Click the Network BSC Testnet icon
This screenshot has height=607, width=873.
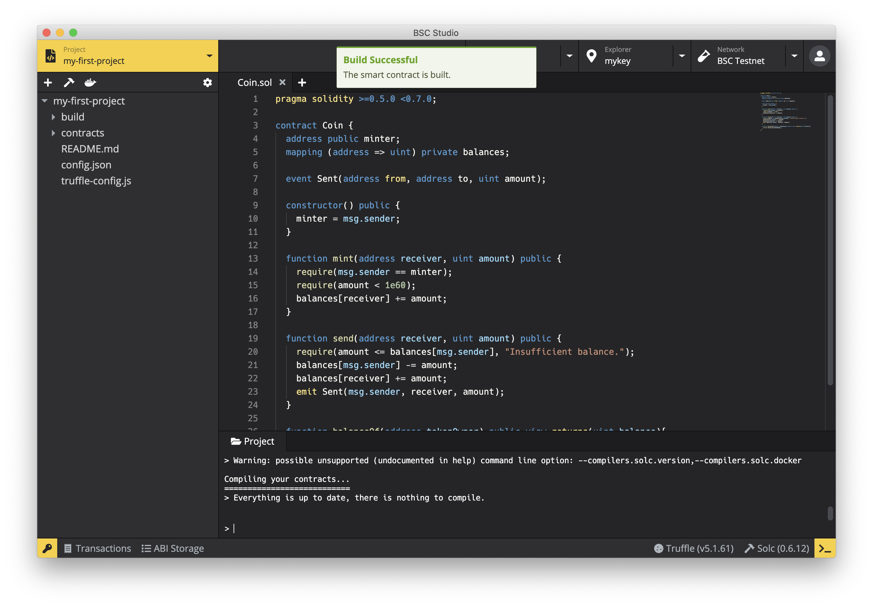[704, 56]
